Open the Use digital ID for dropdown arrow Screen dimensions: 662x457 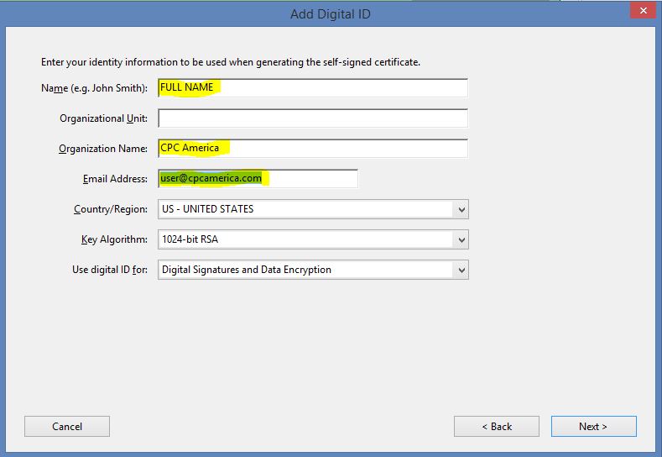(461, 270)
